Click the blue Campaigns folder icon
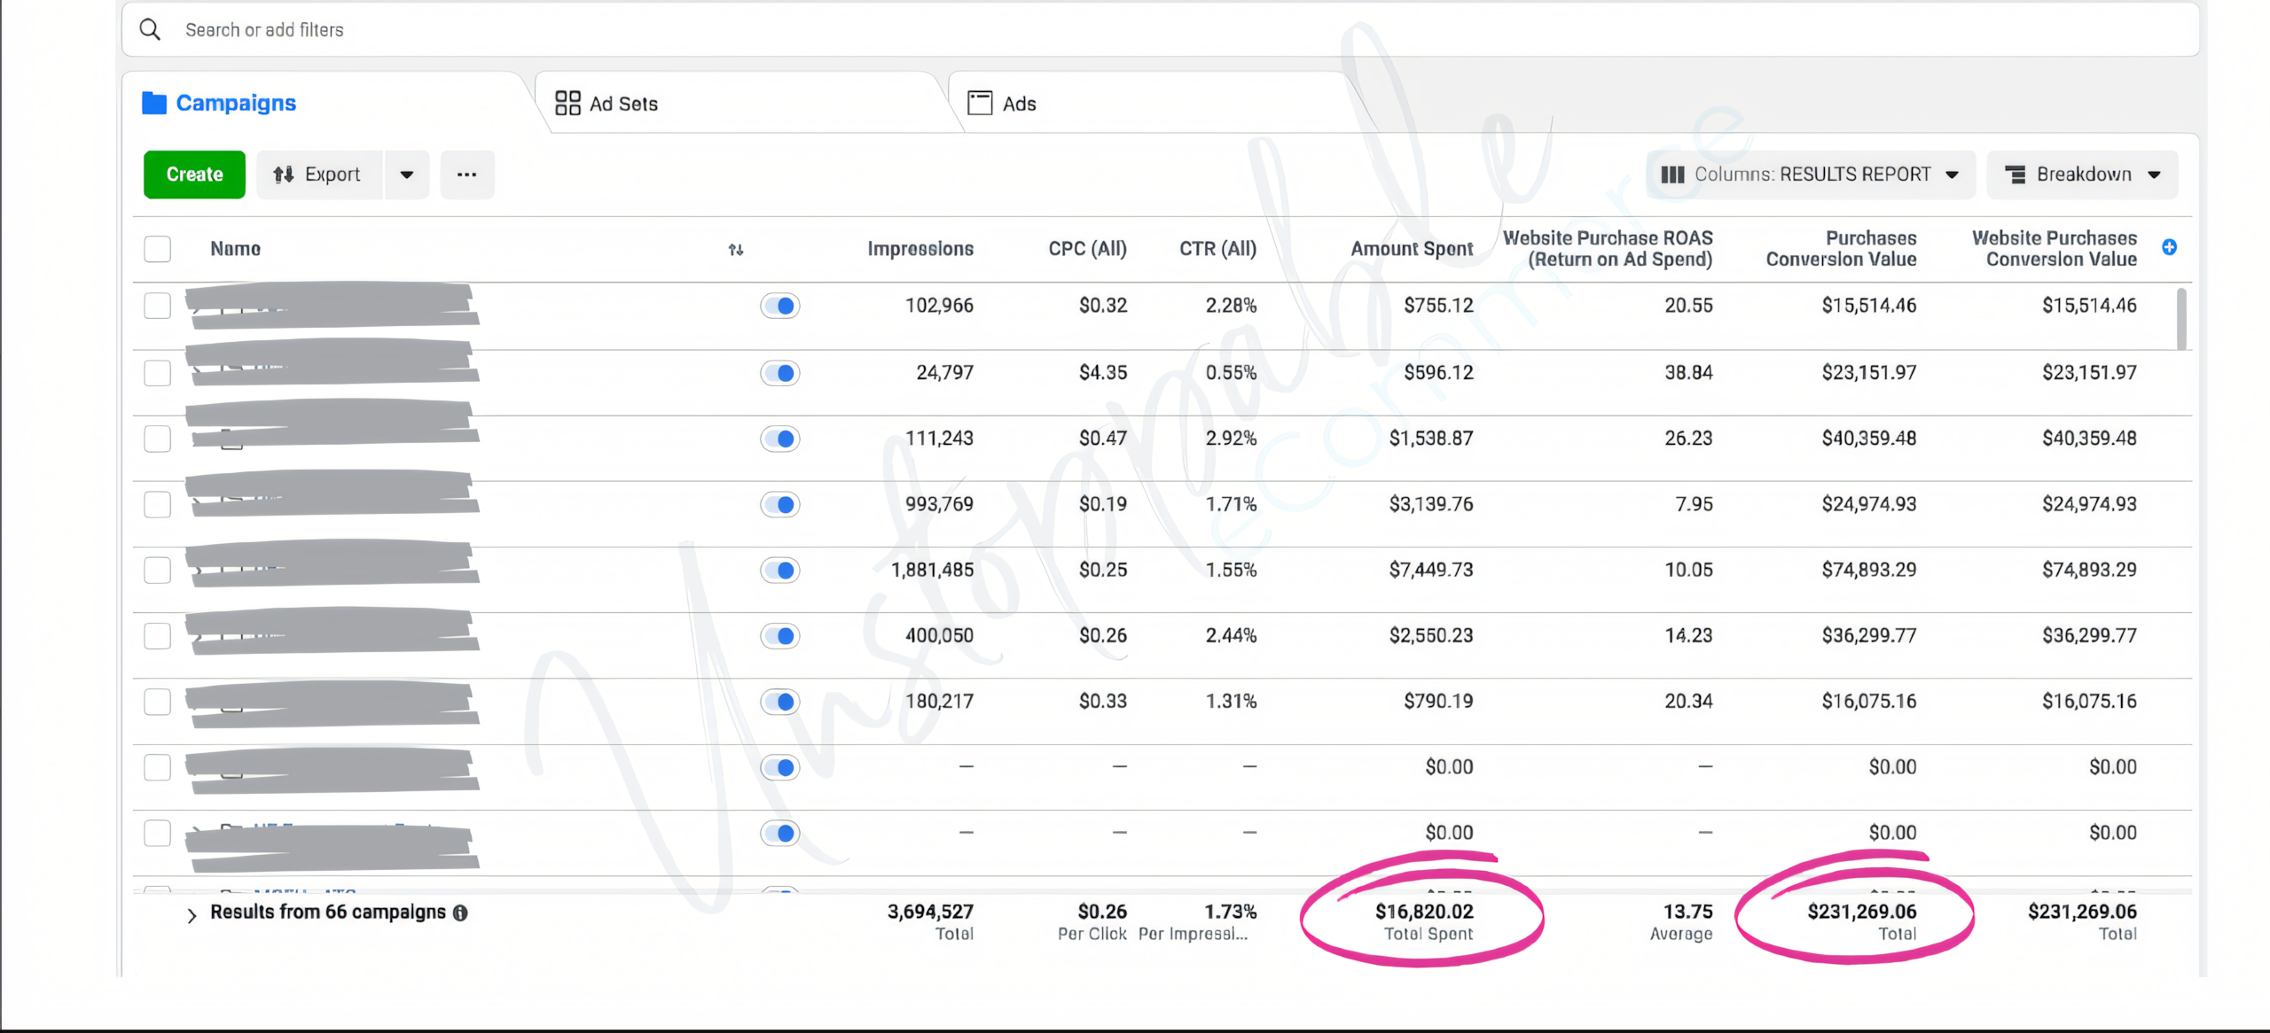This screenshot has width=2270, height=1033. pos(154,104)
